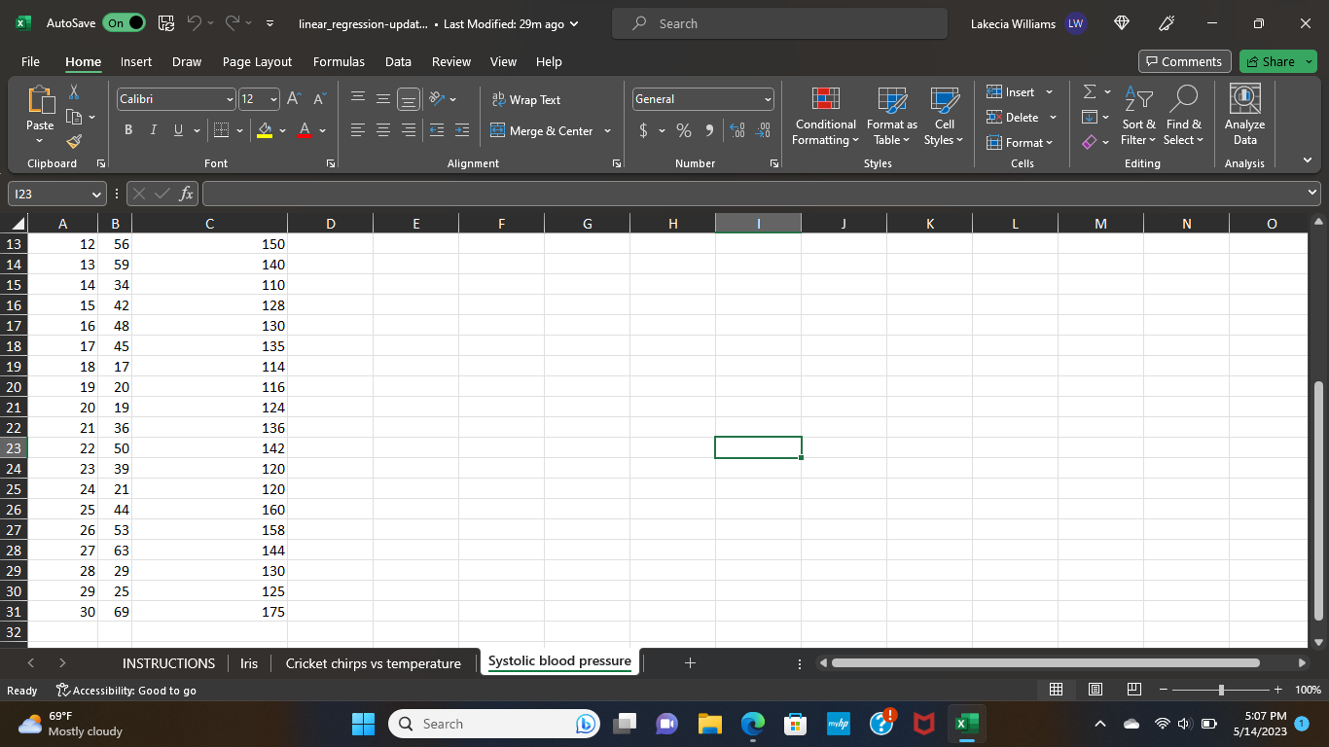Click the Italic formatting icon
1329x747 pixels.
(x=153, y=130)
